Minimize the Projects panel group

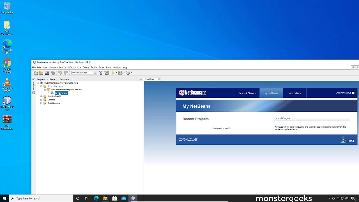coord(141,79)
